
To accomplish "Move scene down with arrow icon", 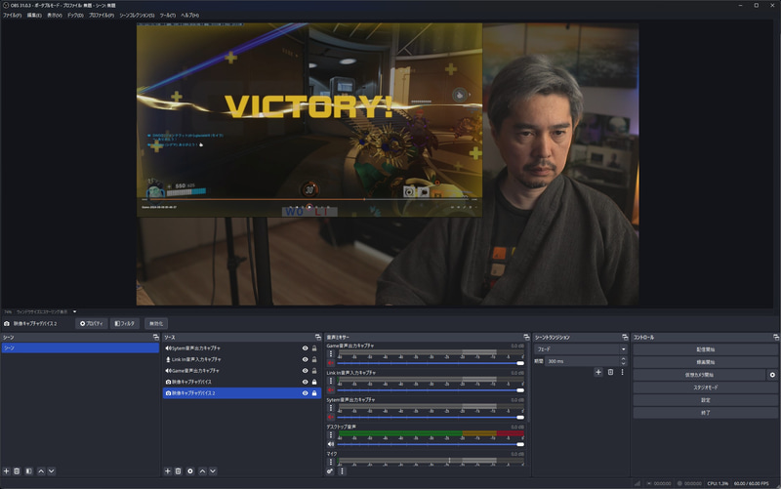I will (52, 471).
